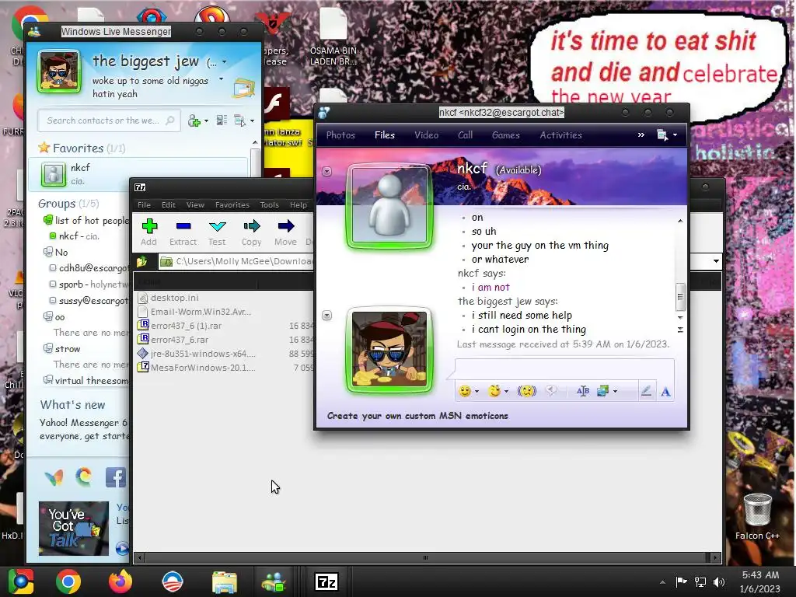Click the chat message input box
The image size is (796, 597).
(564, 368)
